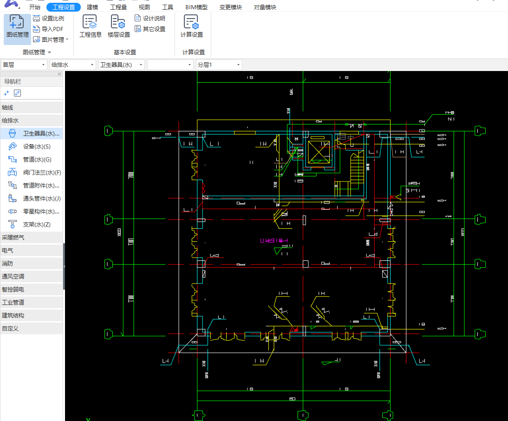Expand the 自定义 section
This screenshot has width=508, height=421.
32,328
